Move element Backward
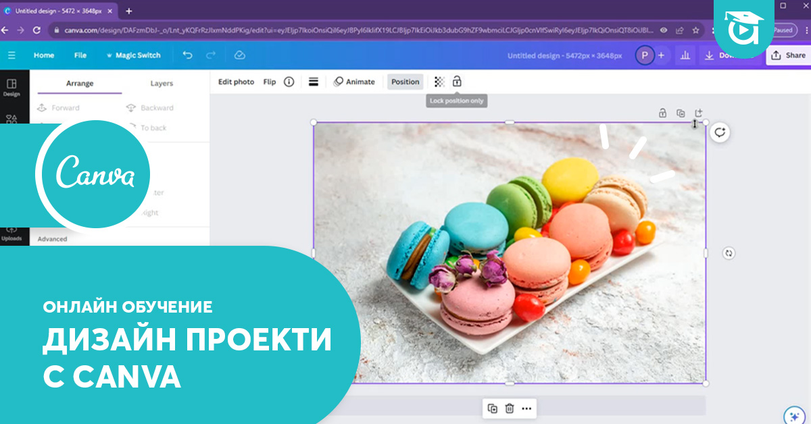Viewport: 811px width, 424px height. [150, 108]
